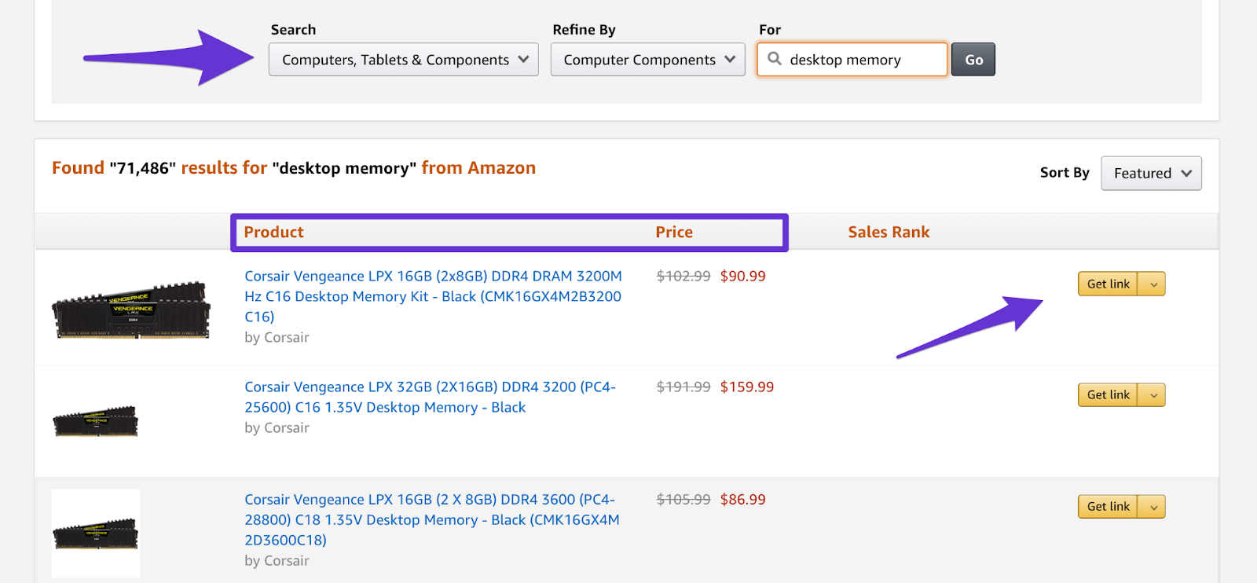
Task: Click the Go button
Action: point(973,60)
